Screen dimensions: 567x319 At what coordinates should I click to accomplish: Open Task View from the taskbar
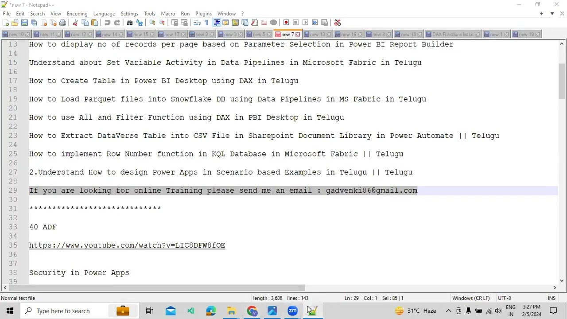pyautogui.click(x=149, y=311)
